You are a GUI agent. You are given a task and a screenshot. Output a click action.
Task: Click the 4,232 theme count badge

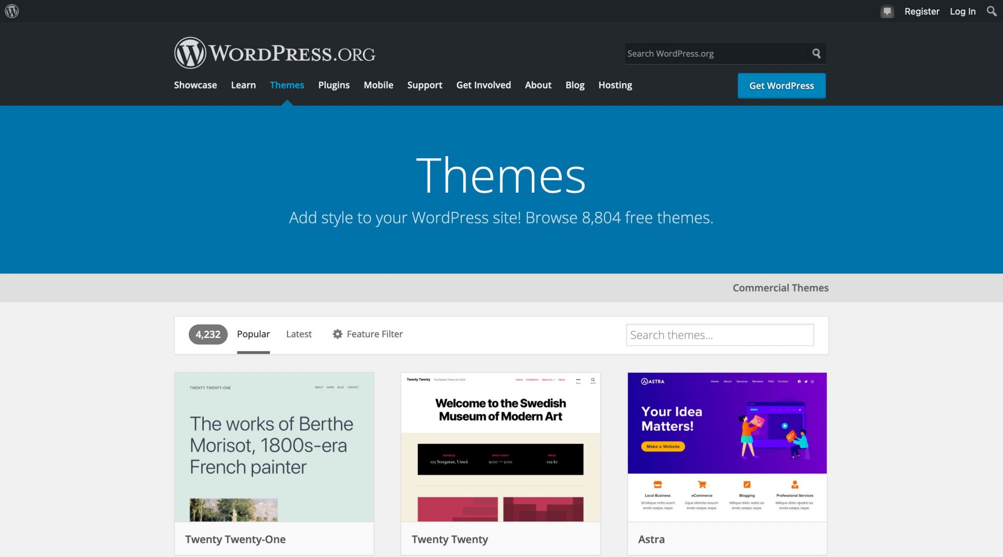click(x=208, y=334)
